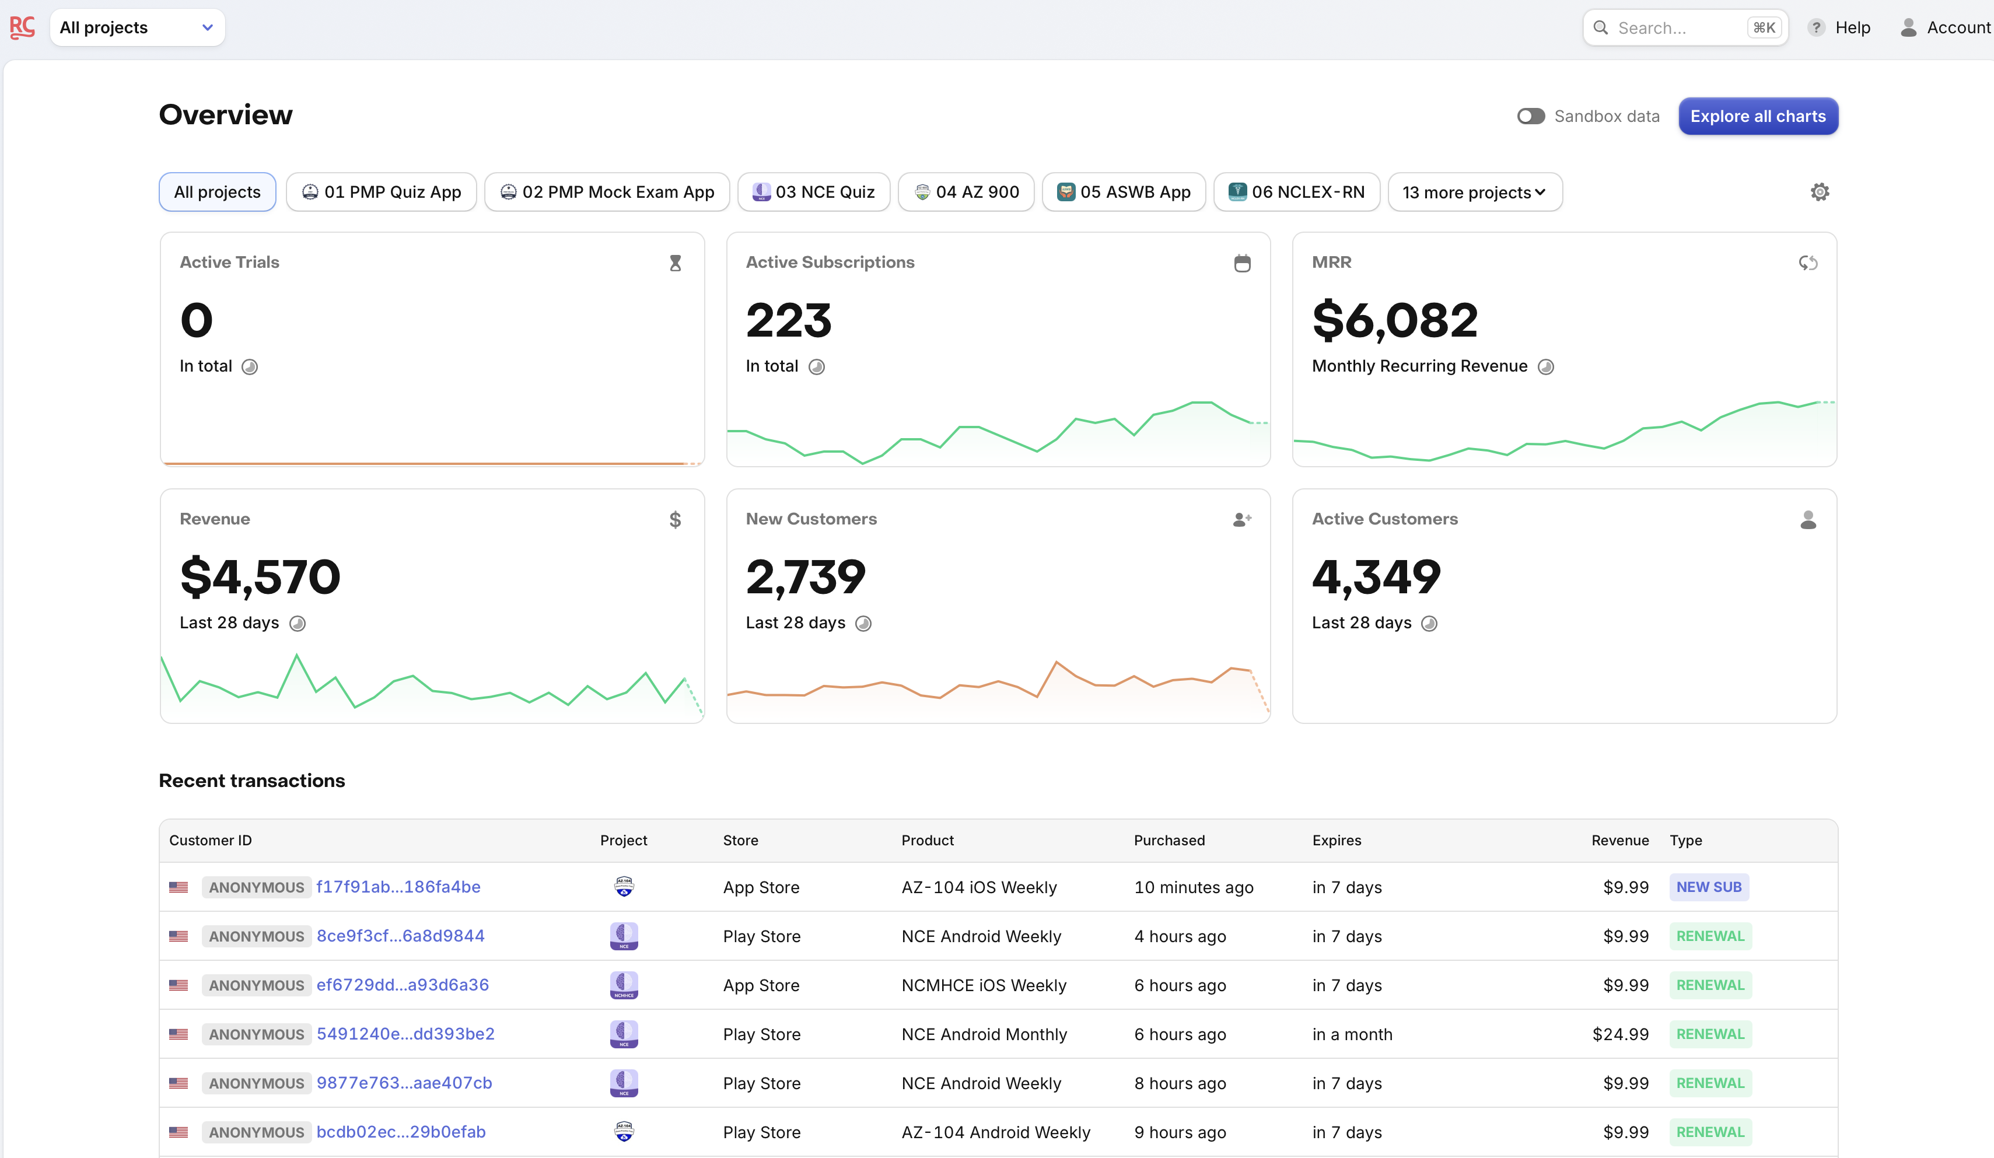This screenshot has width=1994, height=1158.
Task: Open the 13 more projects dropdown
Action: [1474, 191]
